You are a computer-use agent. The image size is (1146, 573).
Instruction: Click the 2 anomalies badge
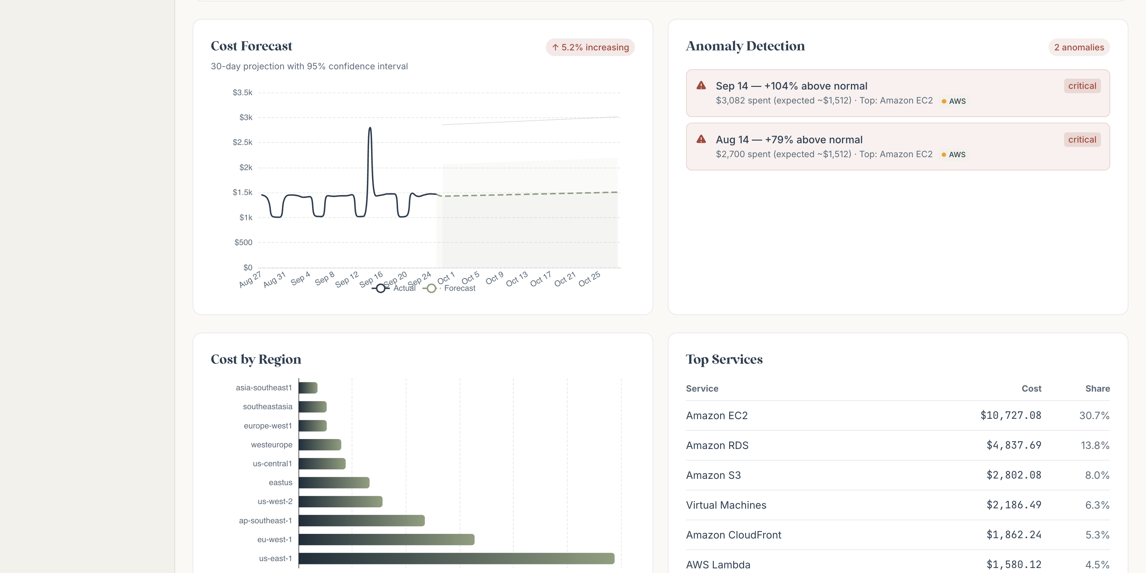(x=1079, y=47)
